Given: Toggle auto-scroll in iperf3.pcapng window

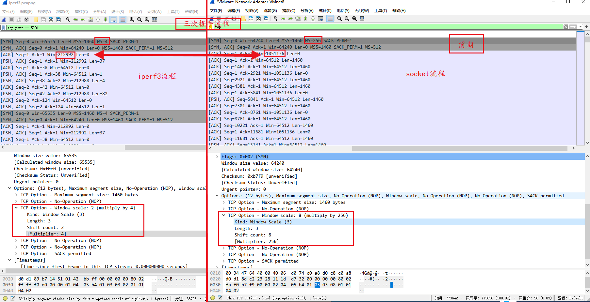Looking at the screenshot, I should click(113, 20).
